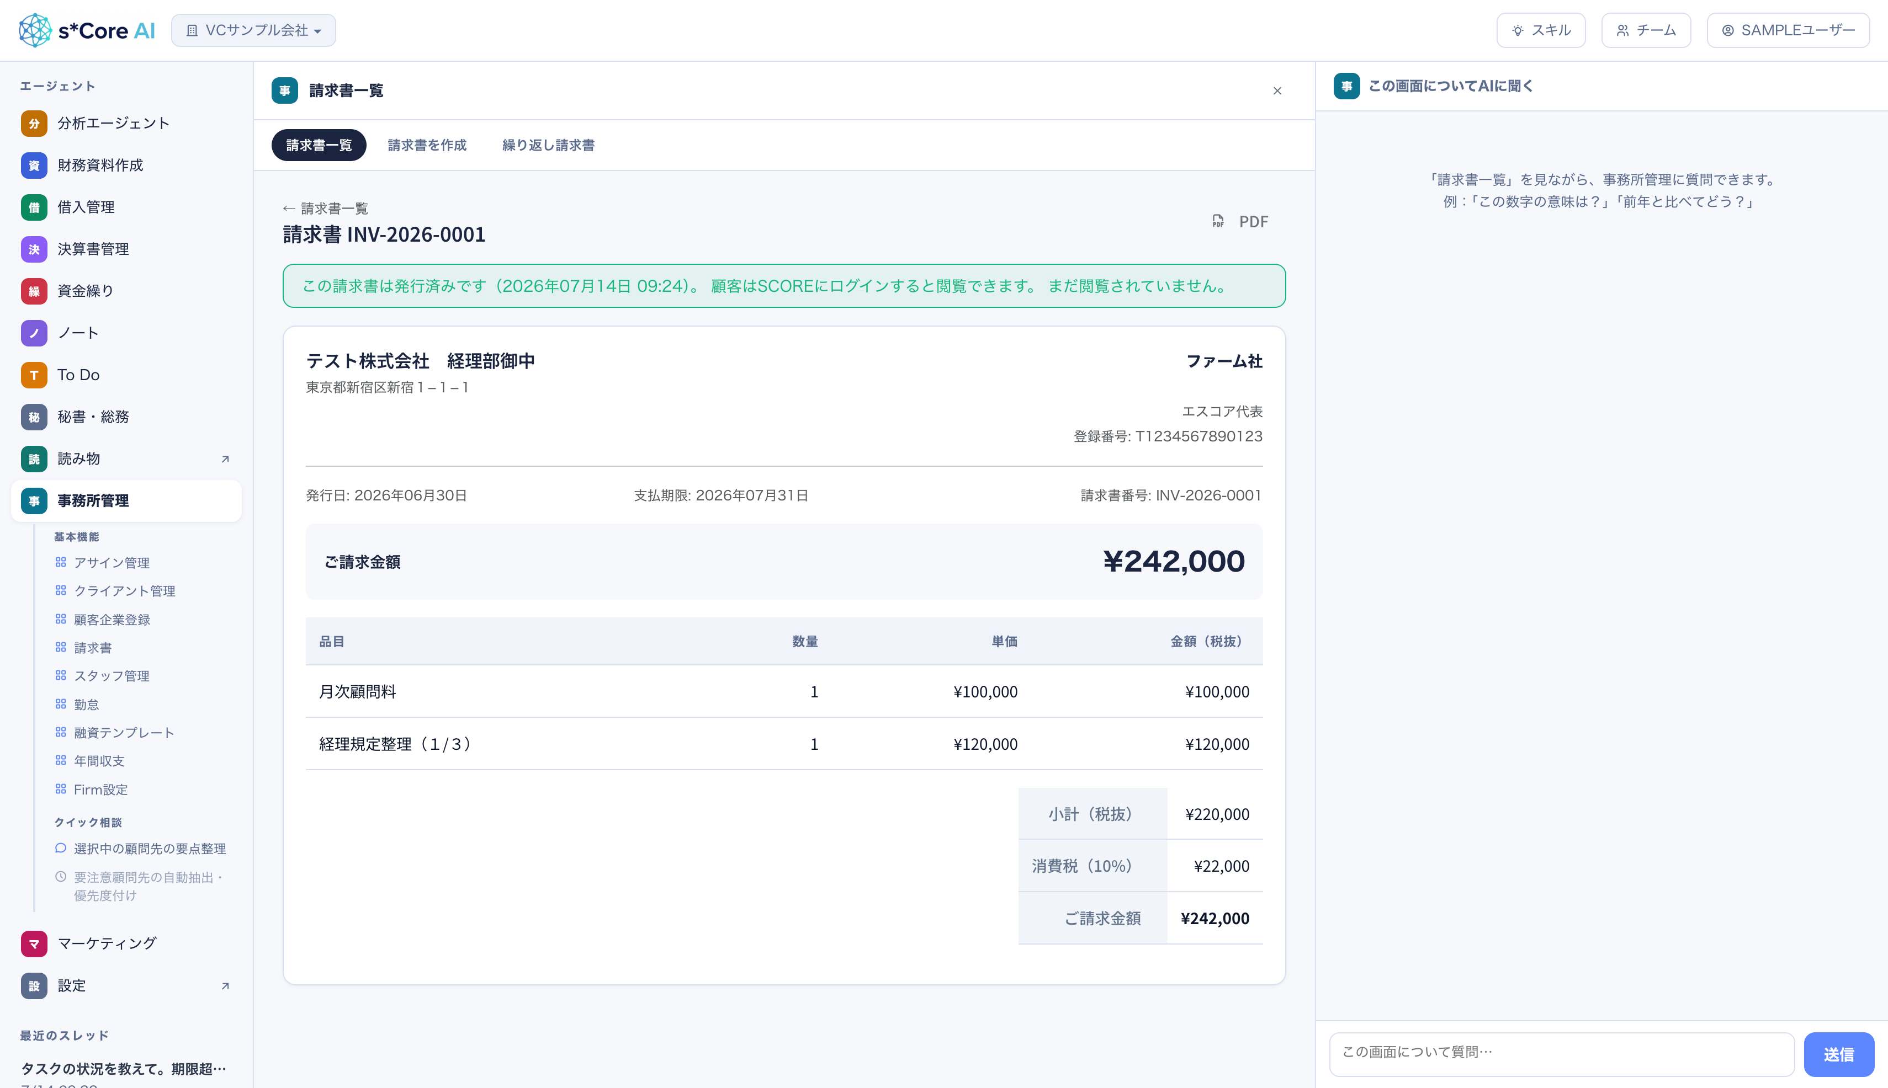Close the 請求書一覧 panel

point(1277,90)
